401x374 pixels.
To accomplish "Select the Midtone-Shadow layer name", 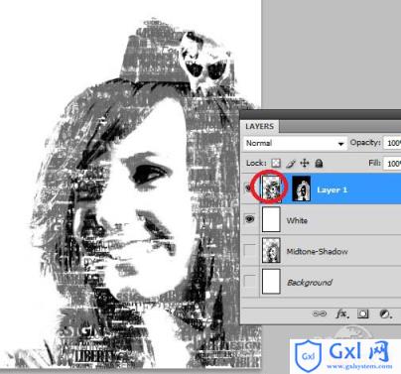I will (317, 252).
